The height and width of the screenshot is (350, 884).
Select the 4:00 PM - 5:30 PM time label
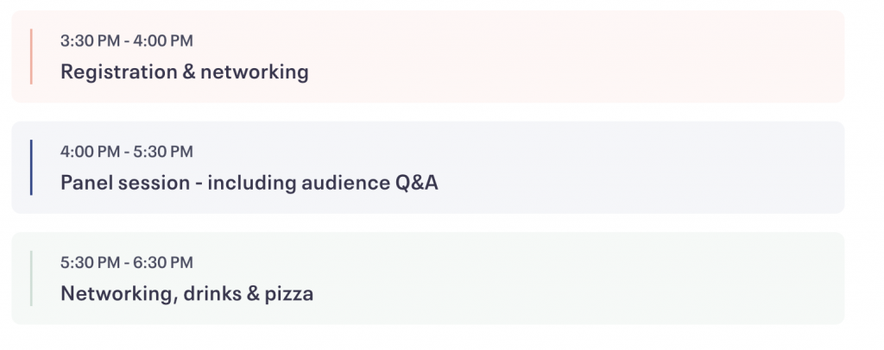click(127, 152)
